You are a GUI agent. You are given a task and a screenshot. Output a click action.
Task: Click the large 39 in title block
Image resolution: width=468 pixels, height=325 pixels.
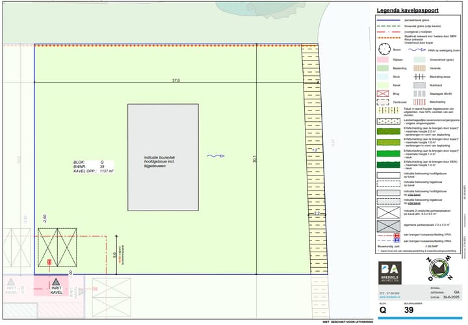pos(409,310)
